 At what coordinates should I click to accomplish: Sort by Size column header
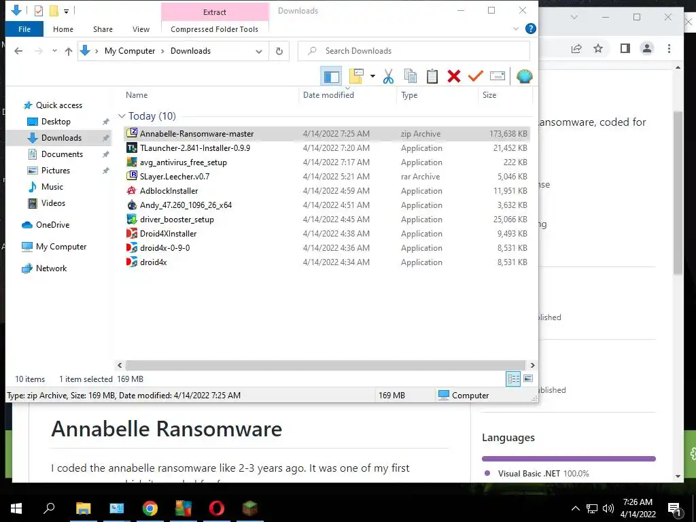(x=489, y=95)
